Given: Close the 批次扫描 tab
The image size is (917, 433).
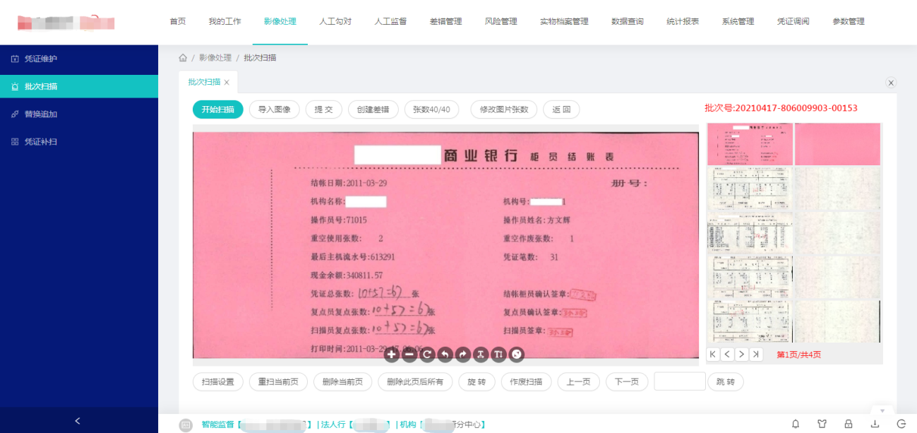Looking at the screenshot, I should point(227,83).
